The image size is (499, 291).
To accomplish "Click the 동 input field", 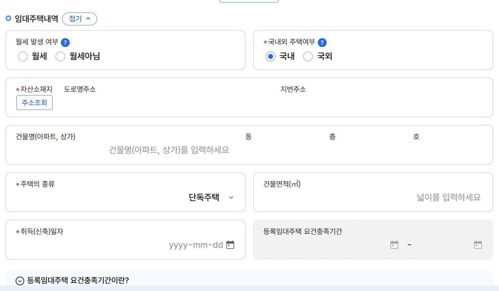I will (263, 150).
